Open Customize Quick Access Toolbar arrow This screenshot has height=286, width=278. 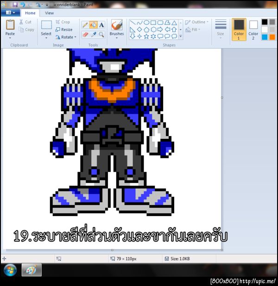pos(47,5)
